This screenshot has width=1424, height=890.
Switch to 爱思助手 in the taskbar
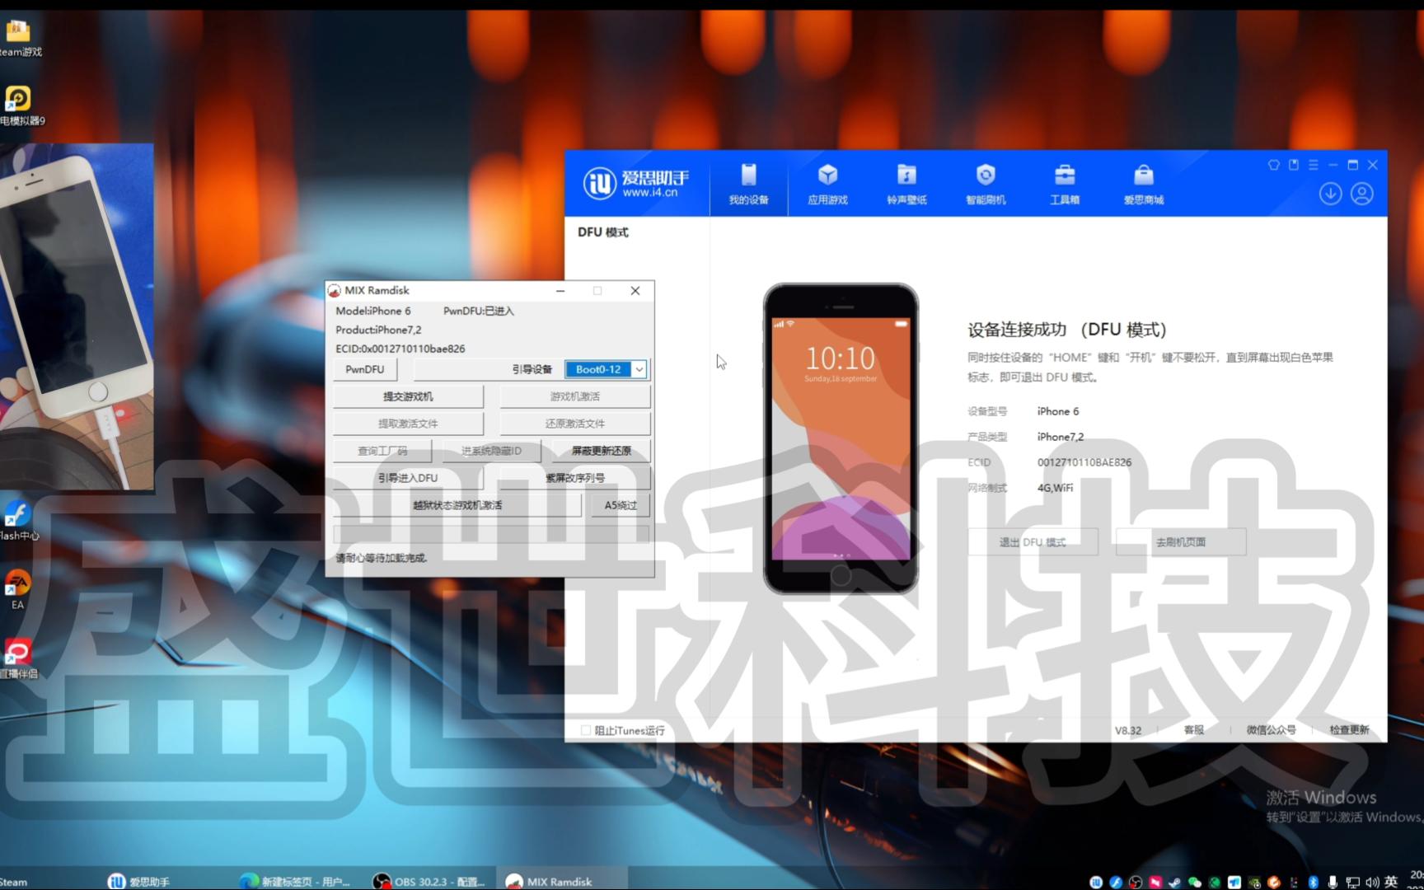pos(138,881)
